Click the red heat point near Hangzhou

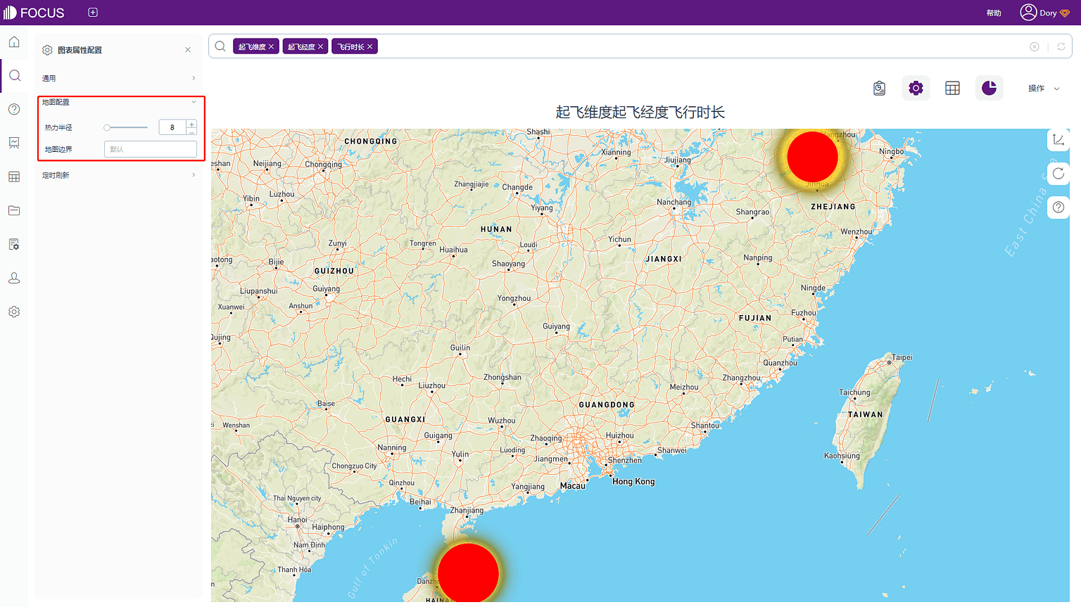click(x=812, y=157)
